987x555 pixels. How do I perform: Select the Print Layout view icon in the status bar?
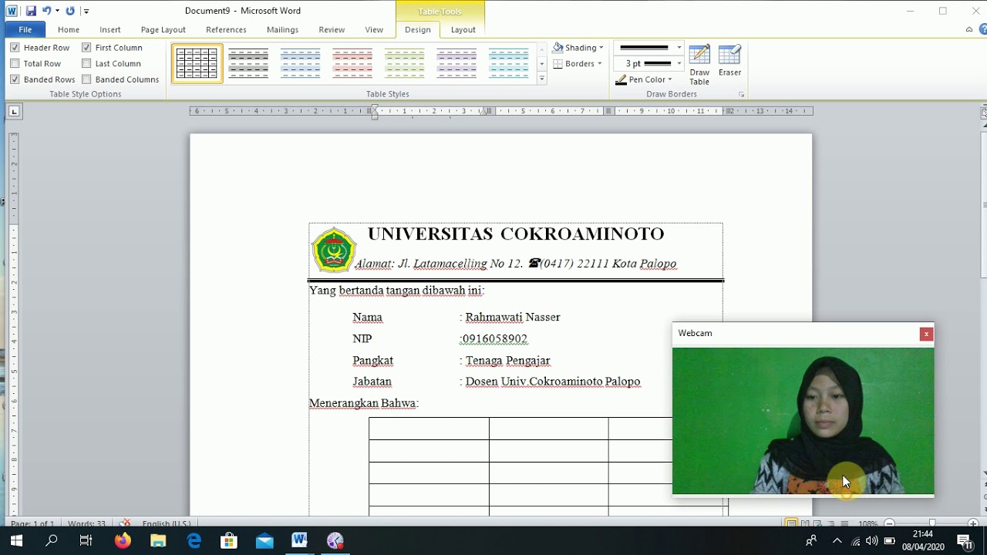tap(791, 523)
